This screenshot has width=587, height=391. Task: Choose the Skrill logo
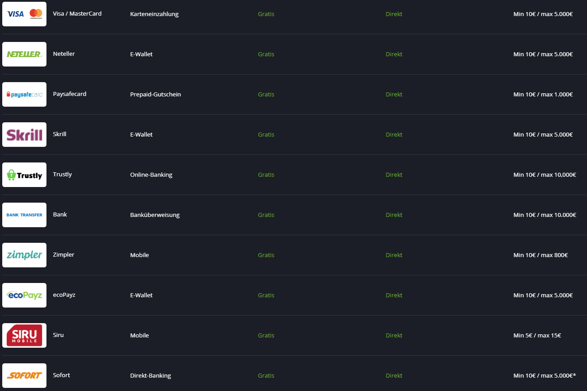24,134
